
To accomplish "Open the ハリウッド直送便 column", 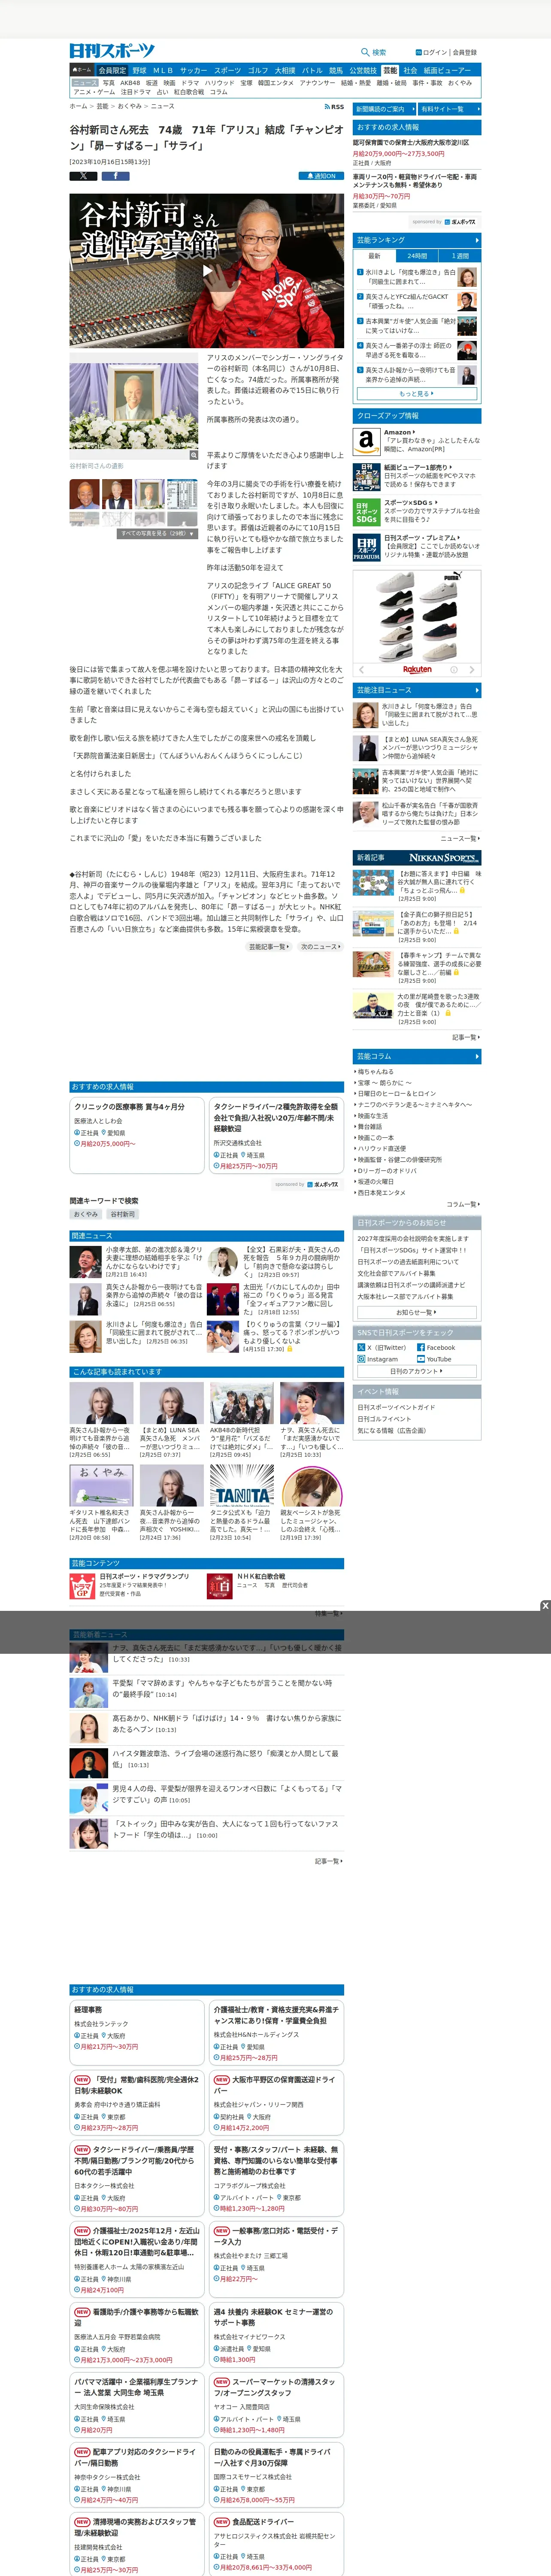I will 382,1149.
